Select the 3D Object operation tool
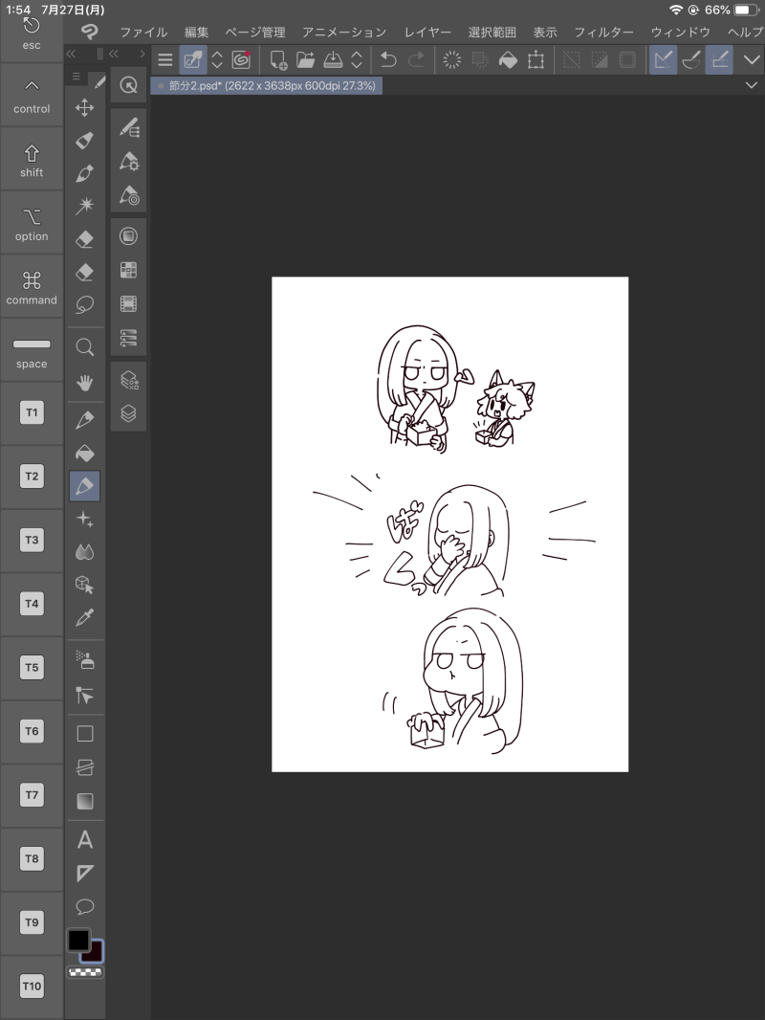This screenshot has height=1020, width=765. 84,585
